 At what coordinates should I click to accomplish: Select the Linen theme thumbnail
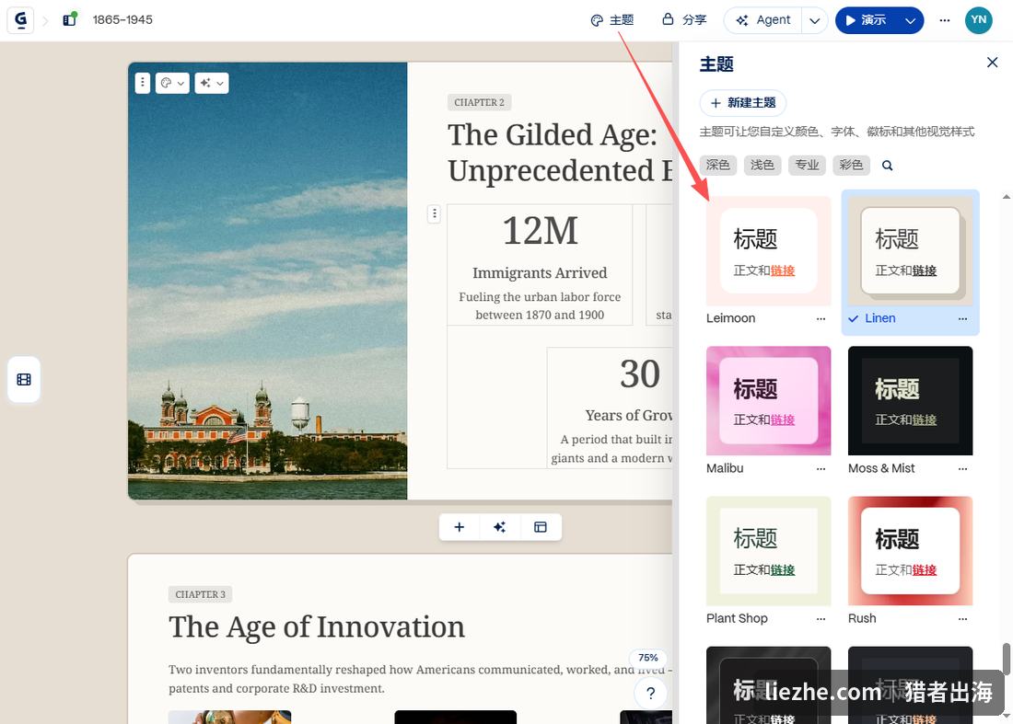click(910, 251)
